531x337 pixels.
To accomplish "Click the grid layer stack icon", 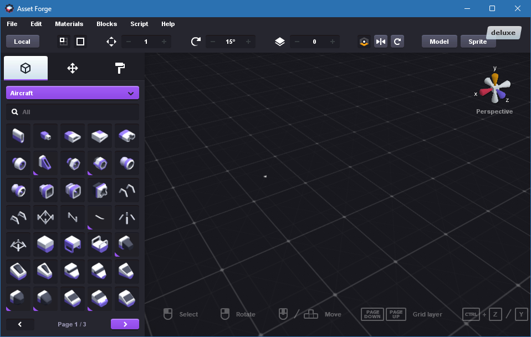I will coord(280,42).
